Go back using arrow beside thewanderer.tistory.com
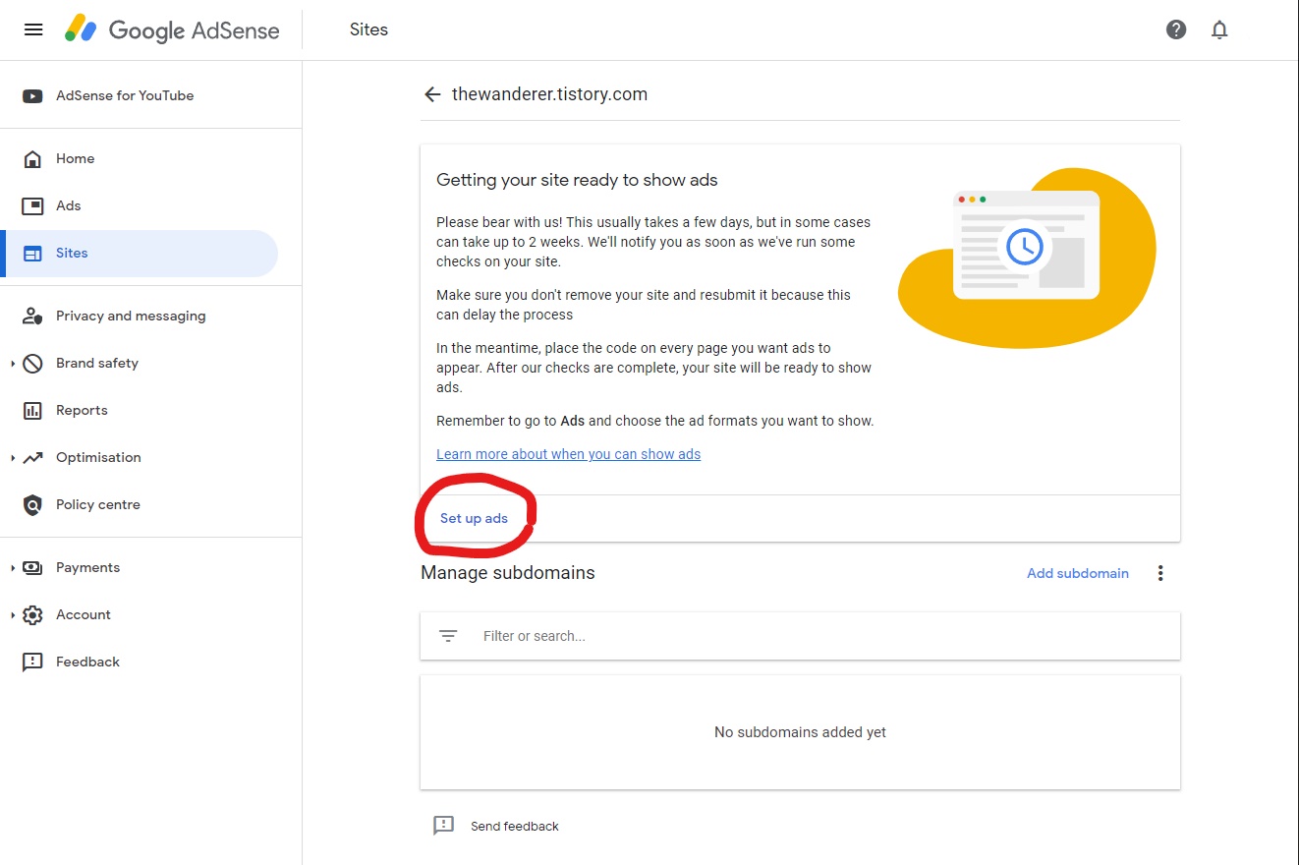Image resolution: width=1299 pixels, height=865 pixels. pyautogui.click(x=432, y=94)
